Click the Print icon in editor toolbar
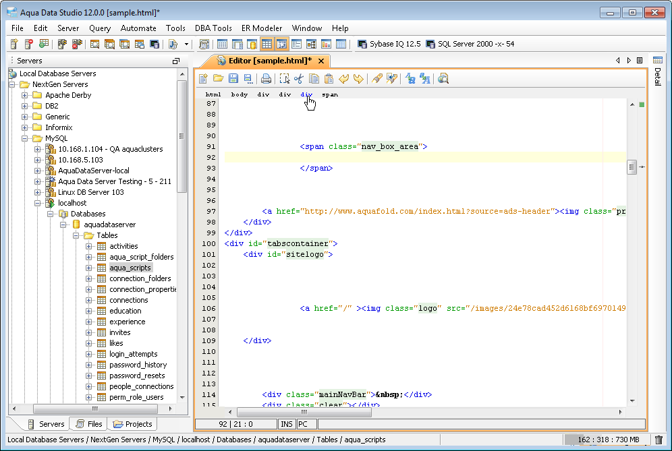The image size is (672, 451). click(x=267, y=79)
